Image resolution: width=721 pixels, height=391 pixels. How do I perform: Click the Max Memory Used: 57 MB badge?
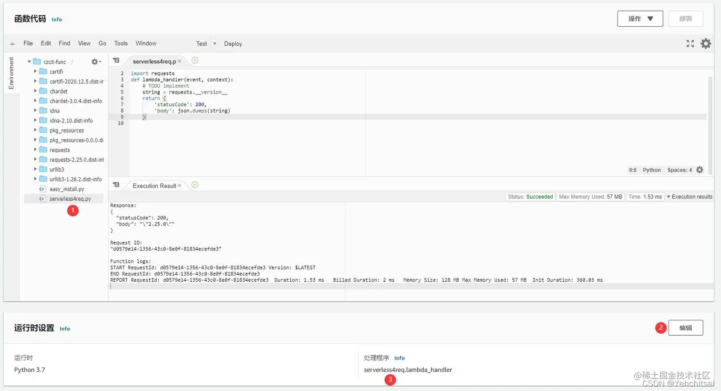coord(590,196)
